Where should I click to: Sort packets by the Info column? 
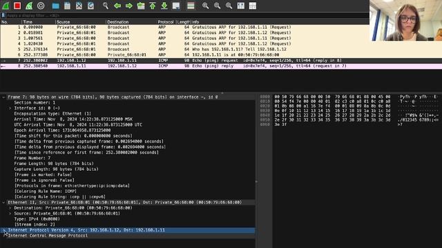click(x=280, y=21)
